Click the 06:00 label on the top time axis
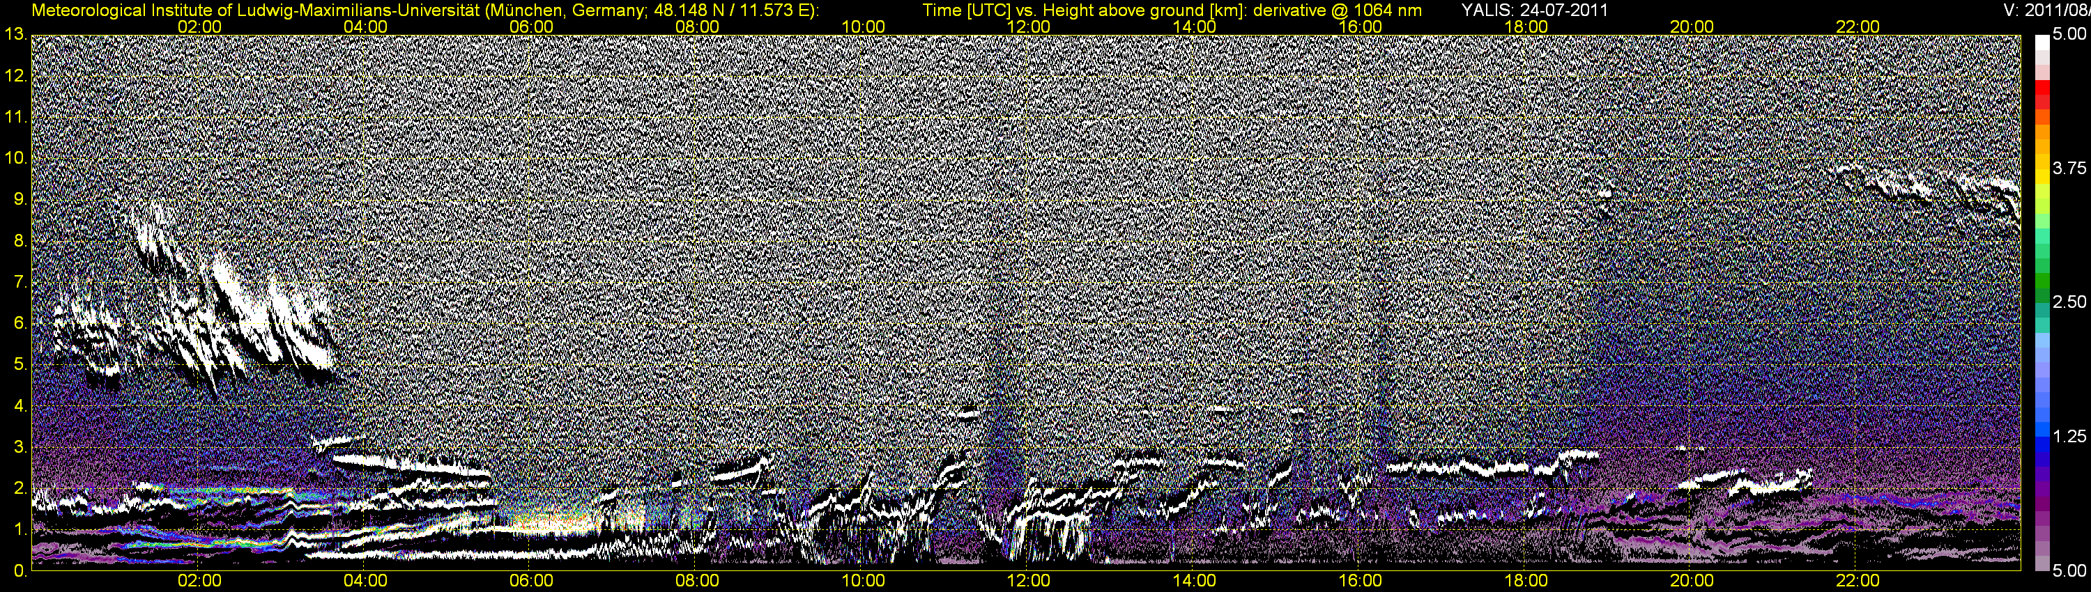This screenshot has width=2091, height=592. click(x=531, y=26)
